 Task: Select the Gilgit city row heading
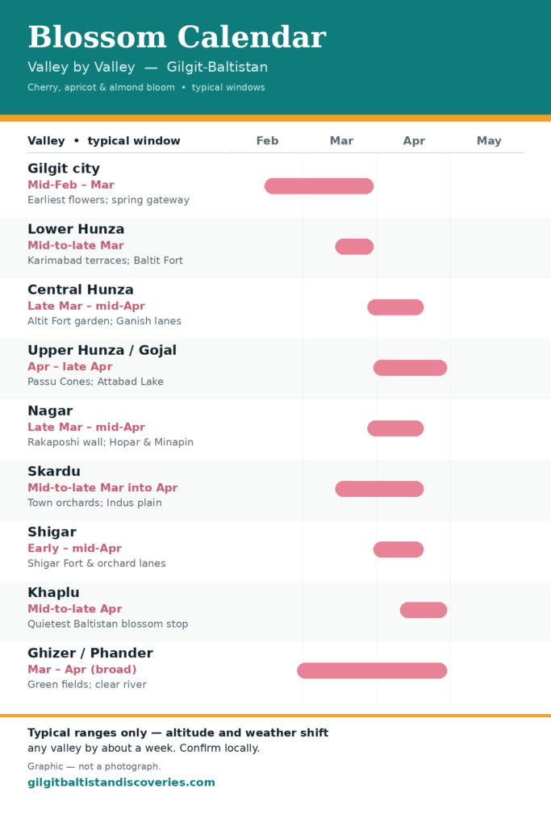64,169
